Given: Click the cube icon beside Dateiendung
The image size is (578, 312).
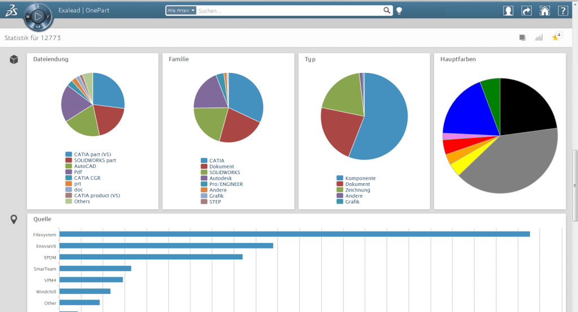Looking at the screenshot, I should pyautogui.click(x=14, y=59).
